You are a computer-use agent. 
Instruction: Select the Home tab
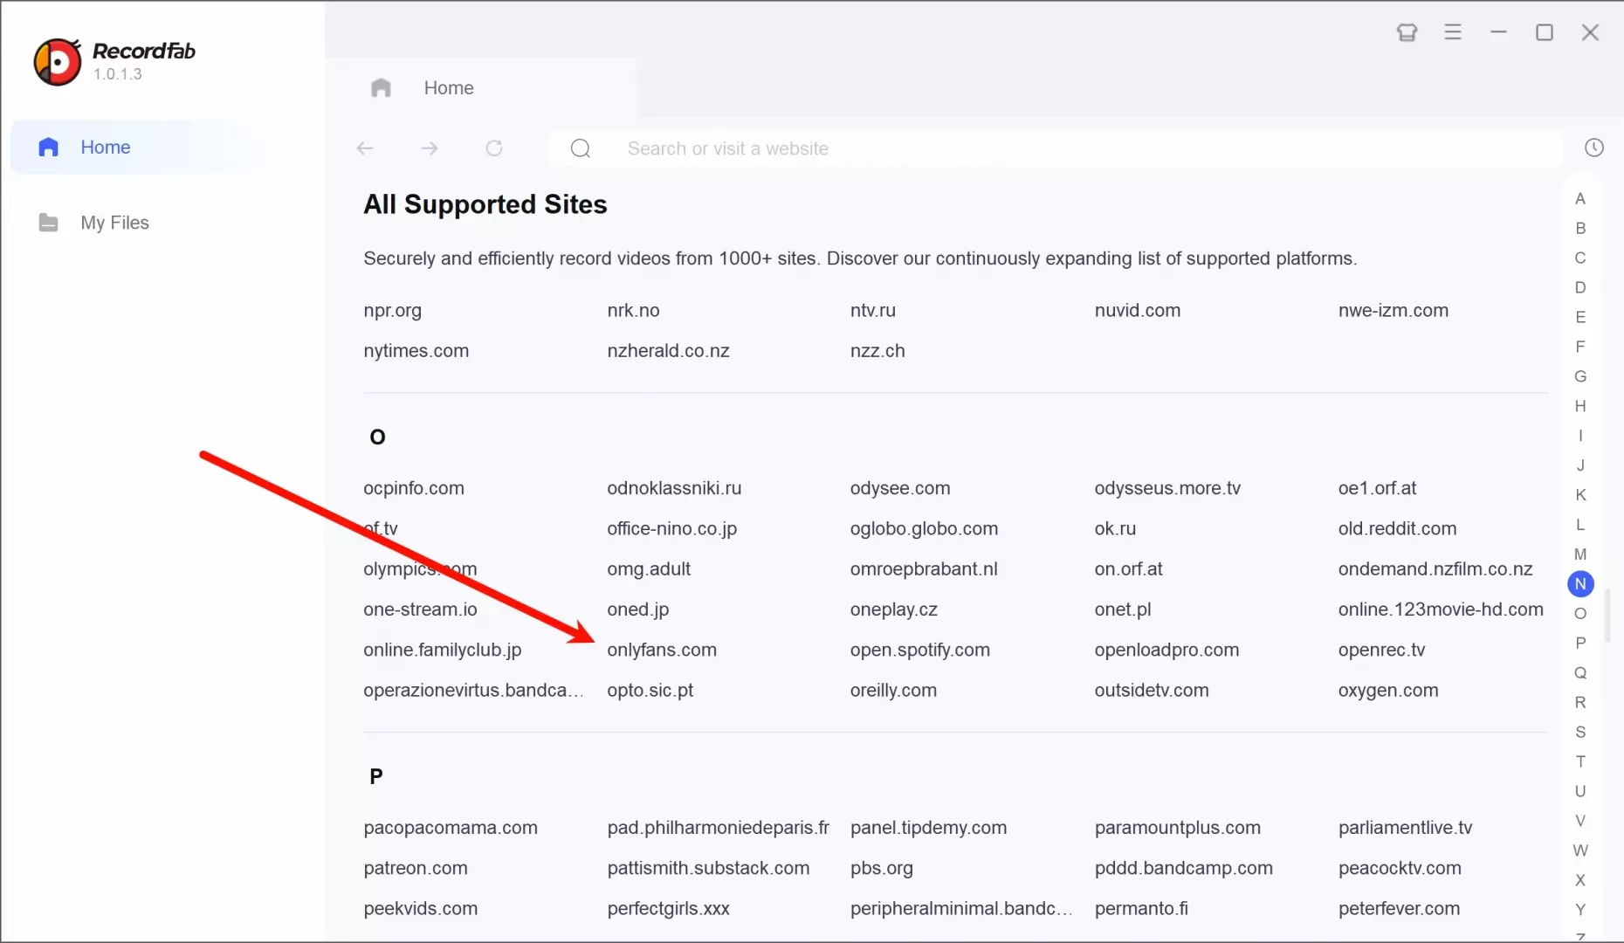(481, 88)
